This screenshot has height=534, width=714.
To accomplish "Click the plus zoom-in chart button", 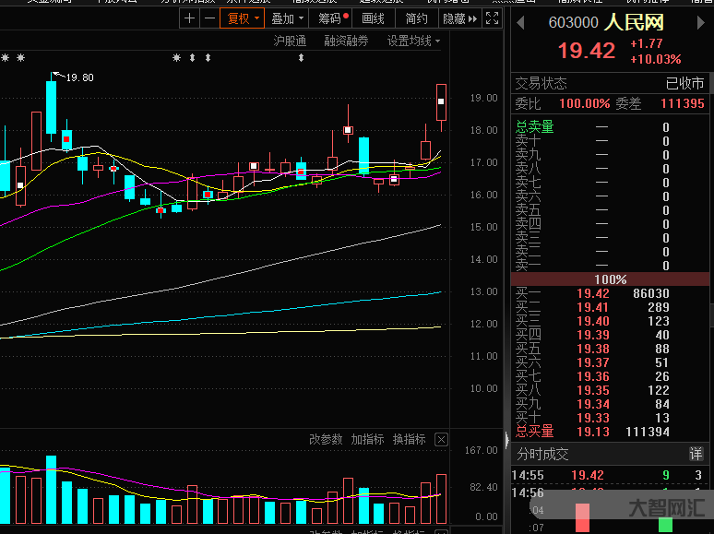I will click(189, 18).
